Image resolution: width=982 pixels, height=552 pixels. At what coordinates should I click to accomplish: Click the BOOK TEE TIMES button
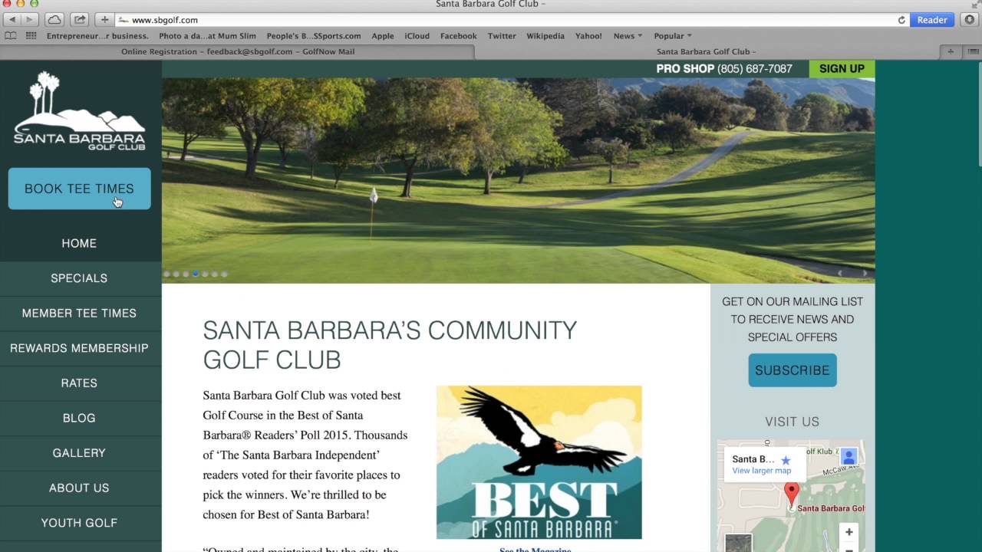pyautogui.click(x=79, y=189)
